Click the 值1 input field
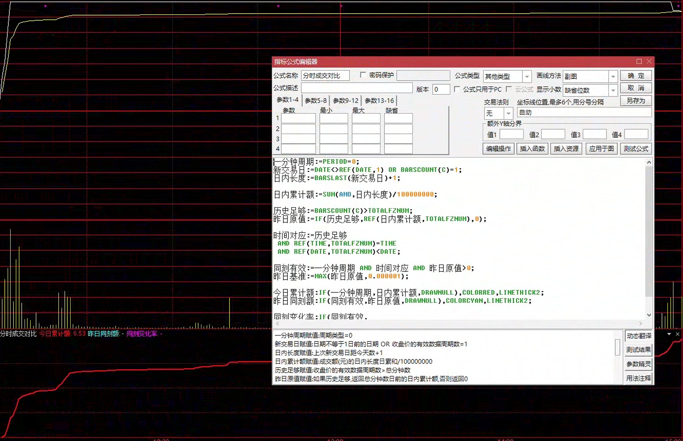 coord(511,134)
